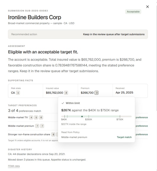Open citation 6 for Middle-market TIV

click(41, 118)
